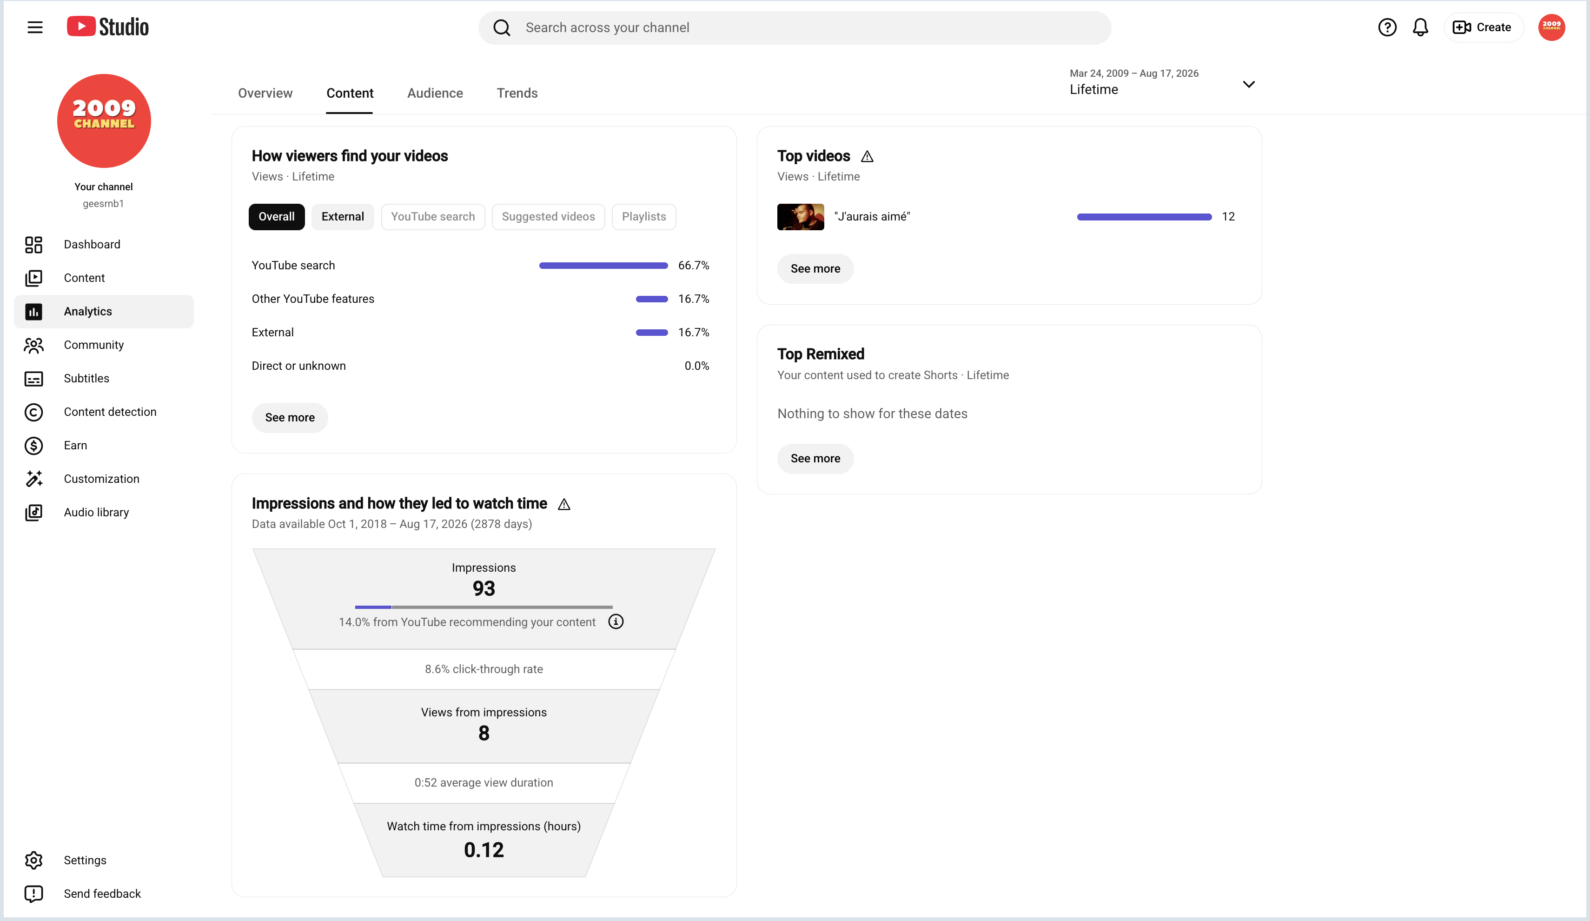1590x921 pixels.
Task: Click See more under traffic sources
Action: pos(290,417)
